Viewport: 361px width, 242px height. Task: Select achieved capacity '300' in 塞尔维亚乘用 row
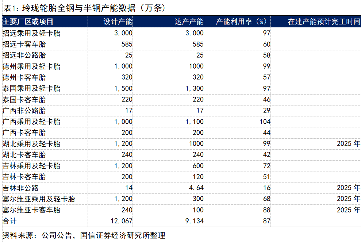point(198,199)
